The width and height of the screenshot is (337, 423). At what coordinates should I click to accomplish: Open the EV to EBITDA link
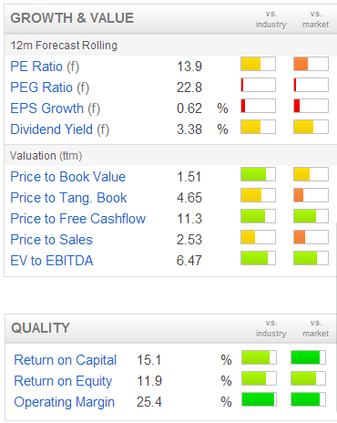52,261
